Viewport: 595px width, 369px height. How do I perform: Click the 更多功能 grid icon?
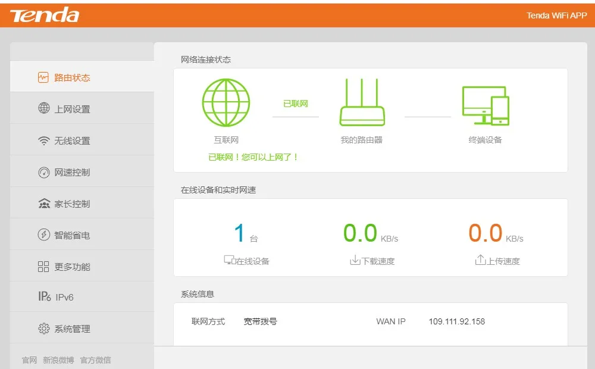[x=43, y=267]
